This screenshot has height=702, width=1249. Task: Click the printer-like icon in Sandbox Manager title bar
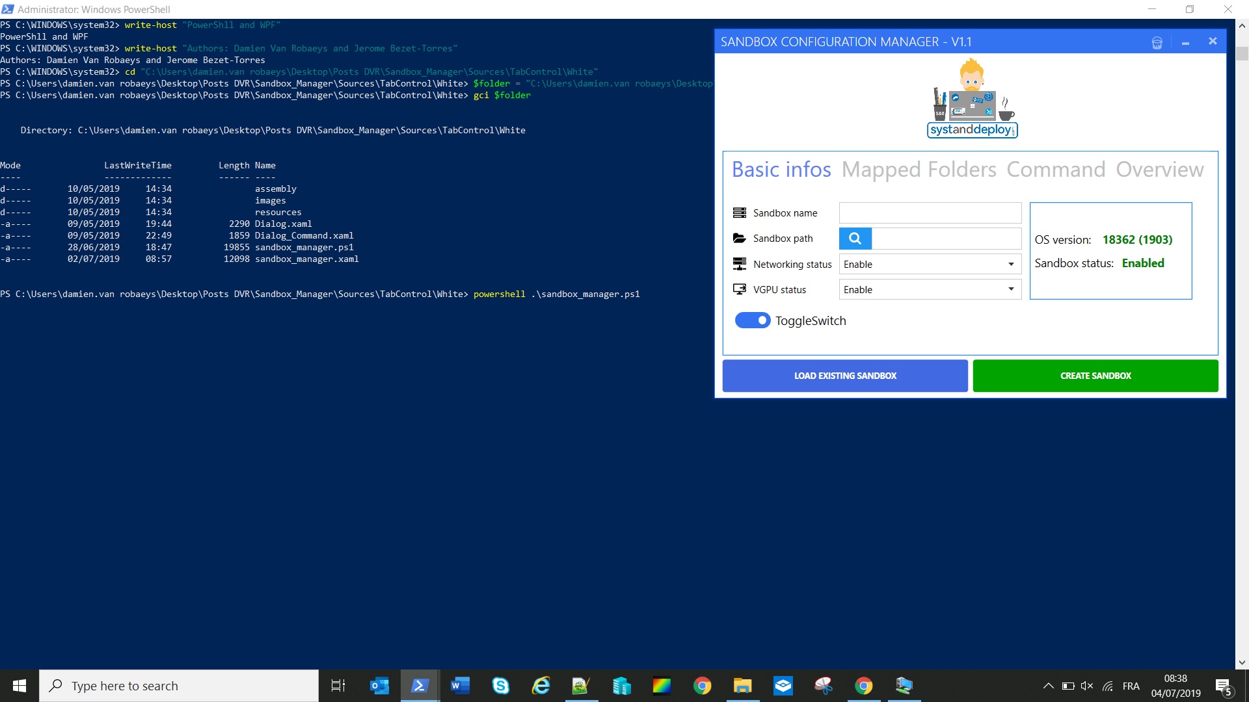coord(1157,42)
